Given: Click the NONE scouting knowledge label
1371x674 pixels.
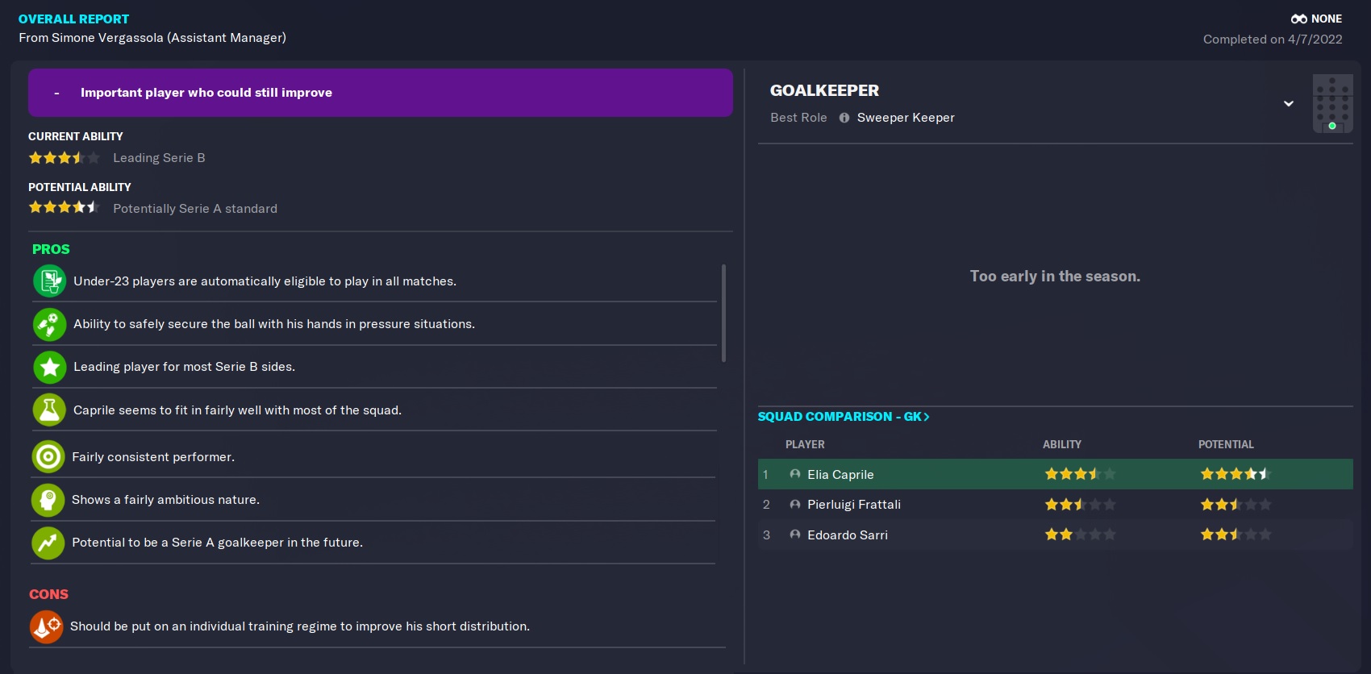Looking at the screenshot, I should (x=1327, y=19).
